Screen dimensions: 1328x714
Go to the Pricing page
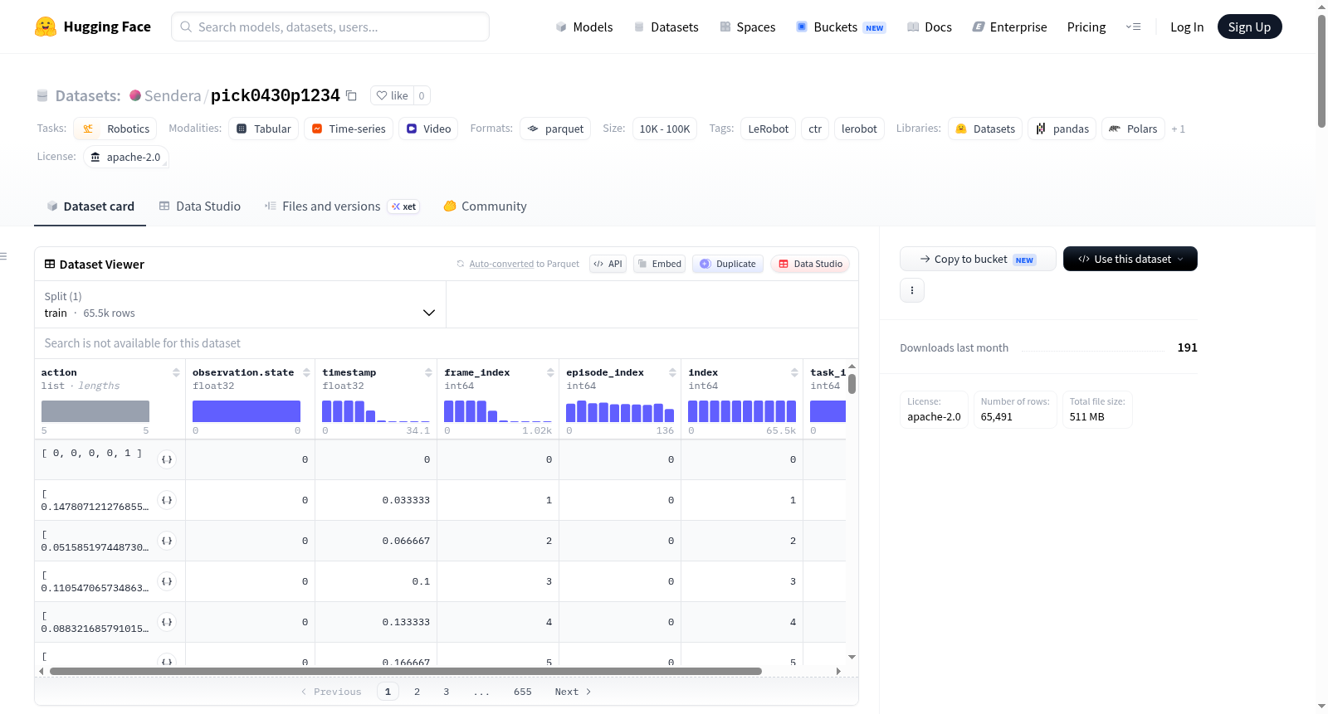click(1086, 27)
